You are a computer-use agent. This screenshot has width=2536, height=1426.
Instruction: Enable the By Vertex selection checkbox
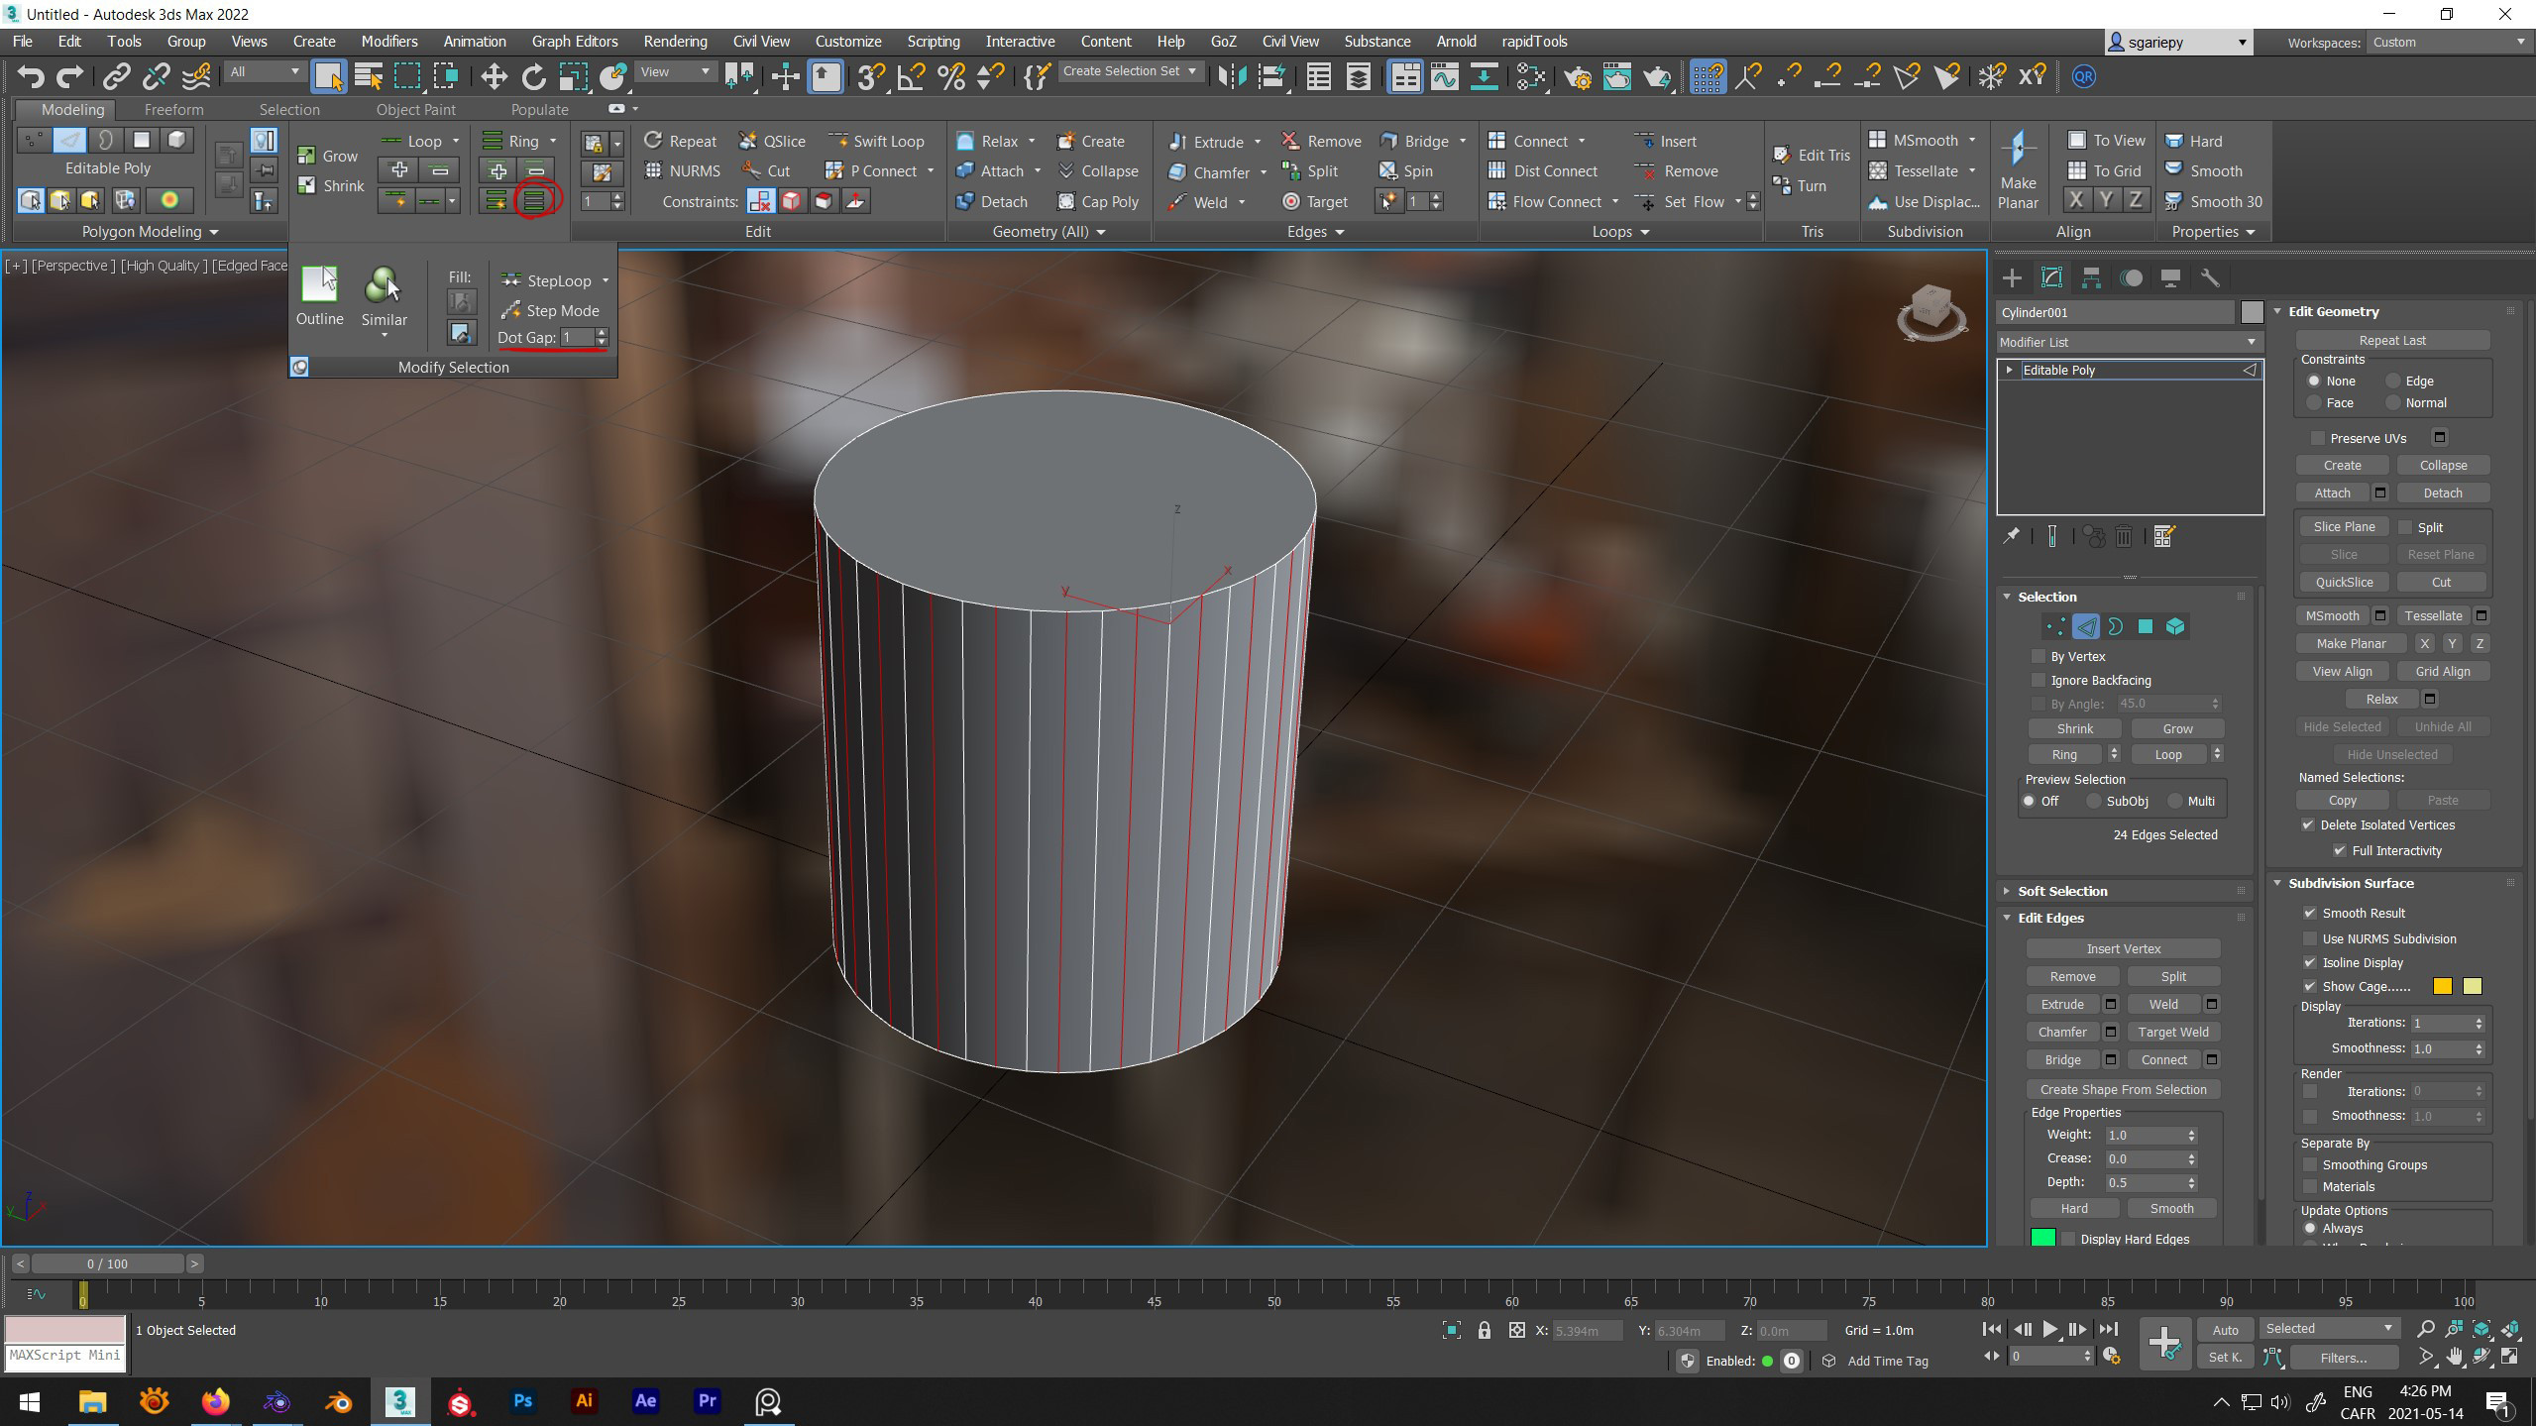click(2040, 655)
